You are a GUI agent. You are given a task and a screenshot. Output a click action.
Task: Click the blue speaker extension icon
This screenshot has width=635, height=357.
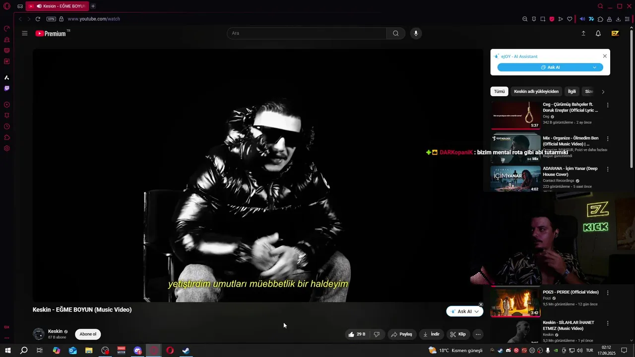click(582, 19)
